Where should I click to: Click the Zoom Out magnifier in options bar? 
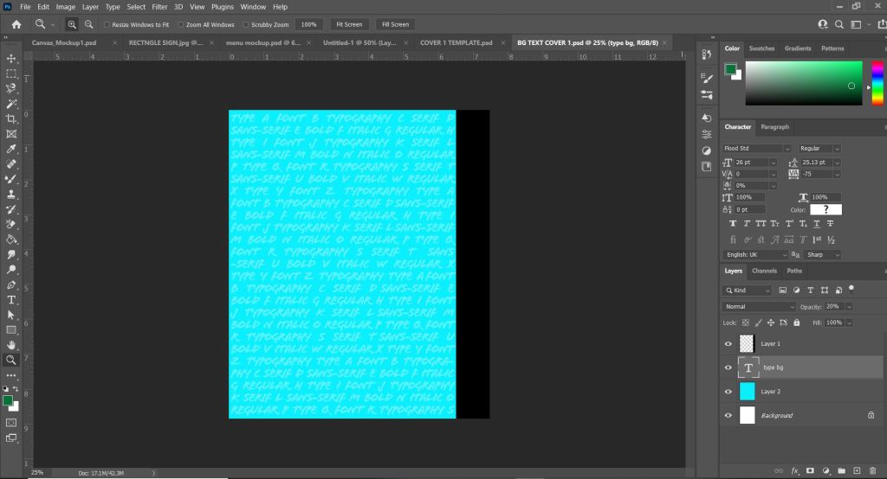click(87, 24)
